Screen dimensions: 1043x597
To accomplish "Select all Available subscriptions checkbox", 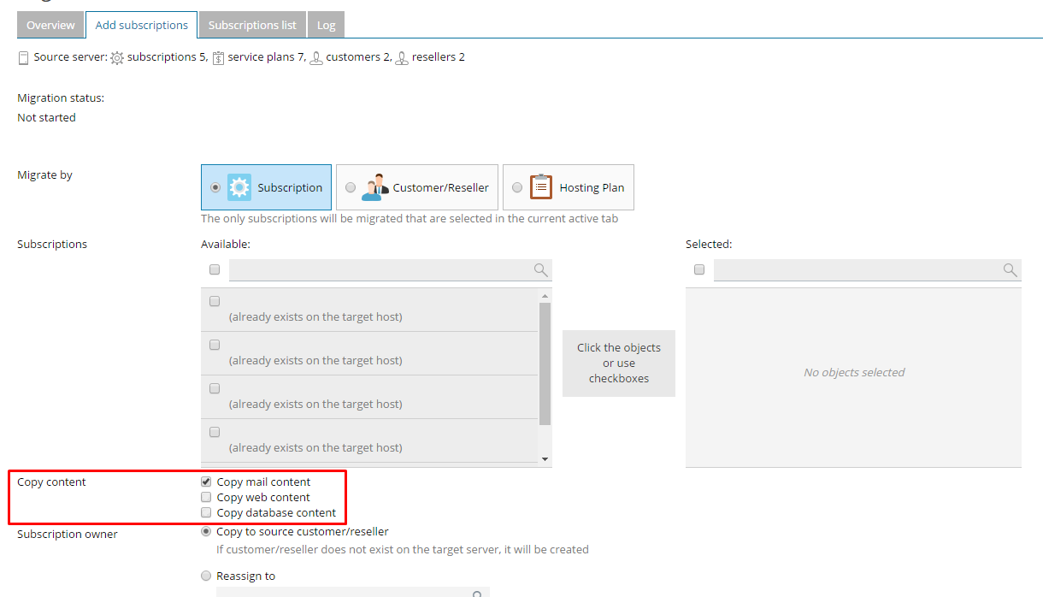I will click(x=215, y=270).
